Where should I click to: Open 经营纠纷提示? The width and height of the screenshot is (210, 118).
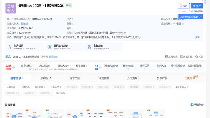tap(195, 67)
